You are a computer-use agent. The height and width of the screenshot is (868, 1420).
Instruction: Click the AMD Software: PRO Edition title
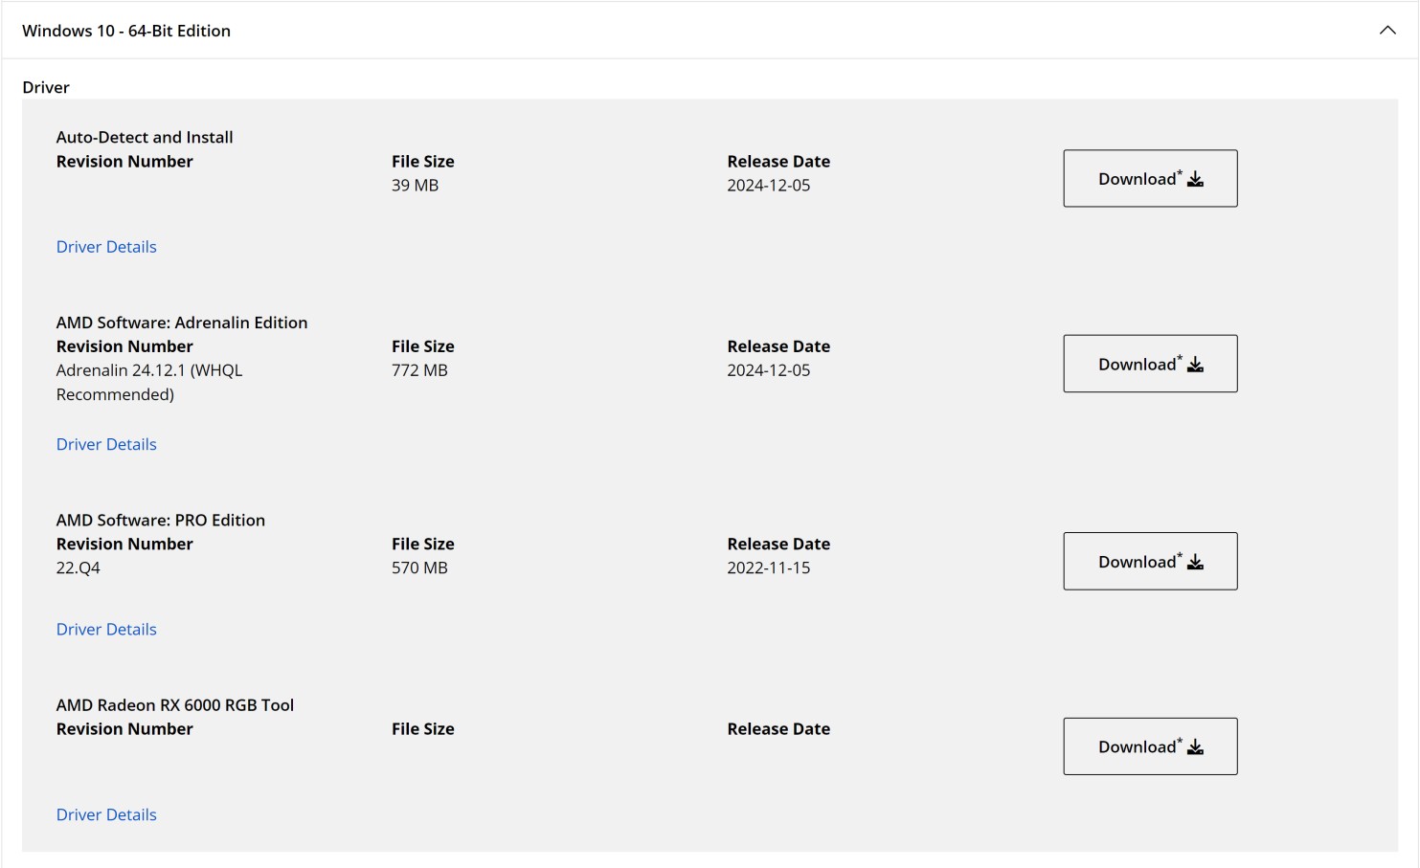click(161, 520)
